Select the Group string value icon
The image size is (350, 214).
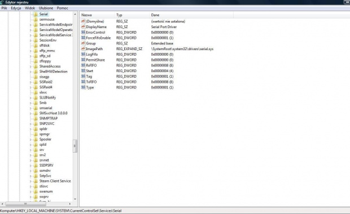[83, 43]
